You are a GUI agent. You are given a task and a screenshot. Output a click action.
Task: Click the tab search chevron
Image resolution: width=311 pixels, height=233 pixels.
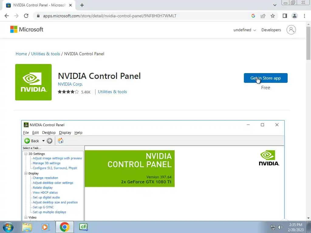[275, 5]
